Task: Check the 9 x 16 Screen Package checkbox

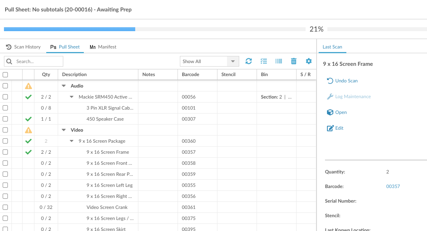Action: [5, 141]
